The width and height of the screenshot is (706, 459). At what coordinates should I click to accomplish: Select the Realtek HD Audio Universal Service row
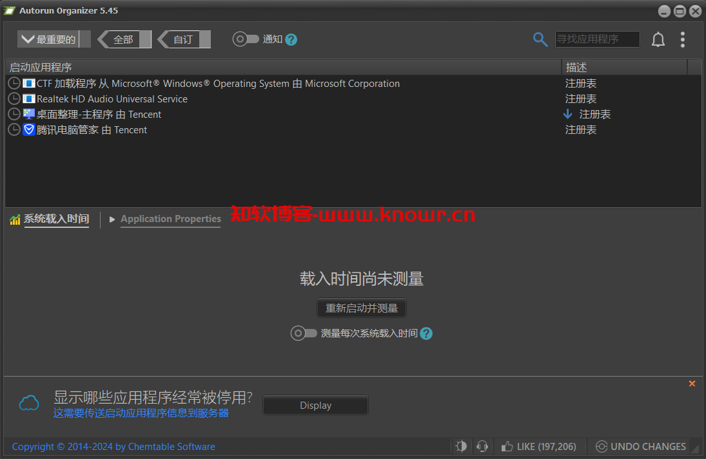click(x=353, y=98)
